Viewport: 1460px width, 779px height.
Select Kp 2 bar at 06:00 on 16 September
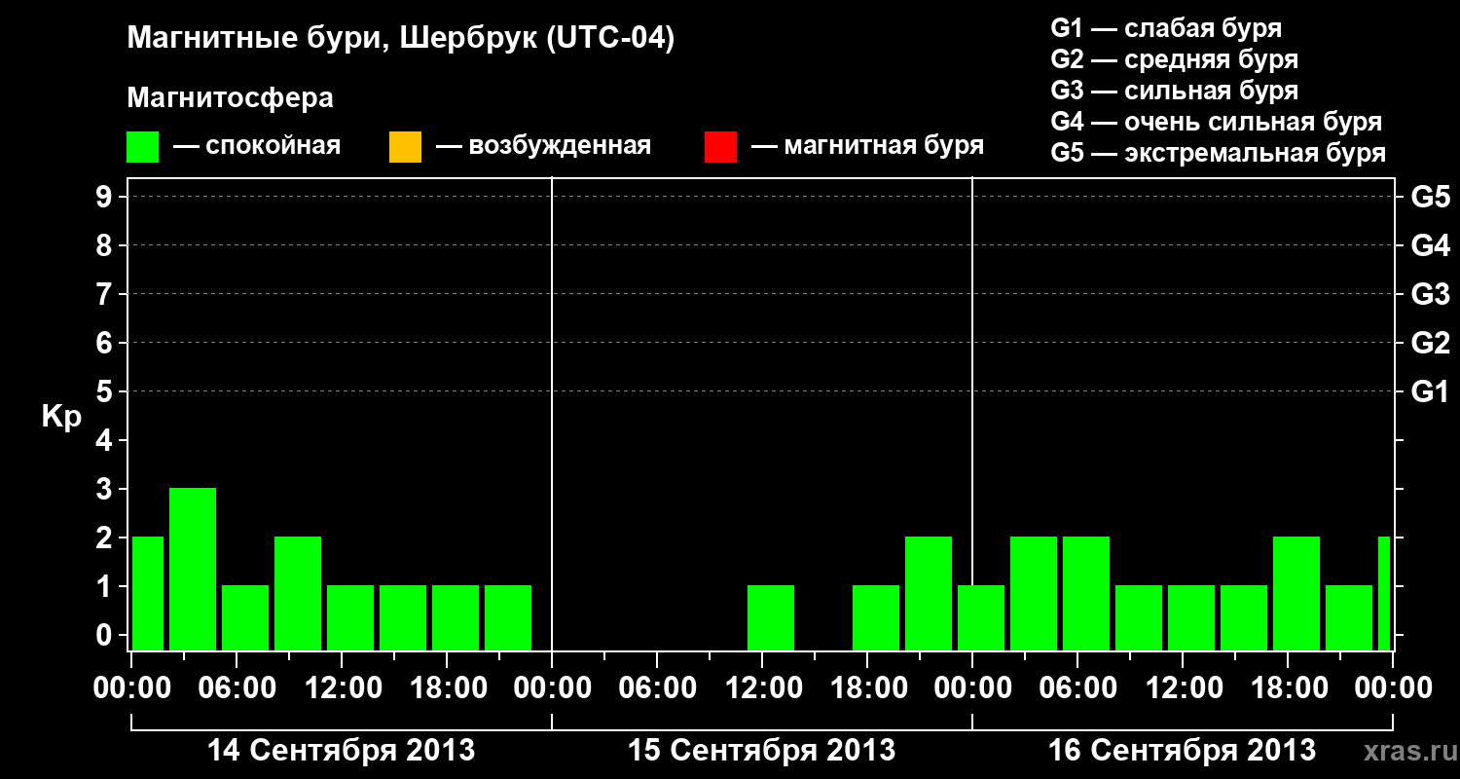pyautogui.click(x=1086, y=593)
